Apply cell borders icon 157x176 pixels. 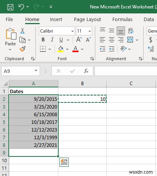[x=43, y=49]
